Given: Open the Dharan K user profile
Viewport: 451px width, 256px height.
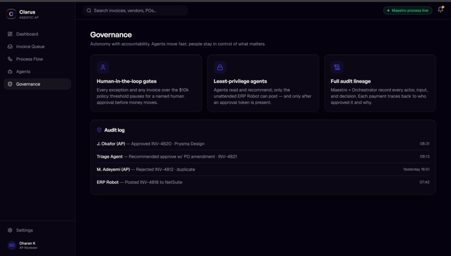Looking at the screenshot, I should [x=23, y=245].
